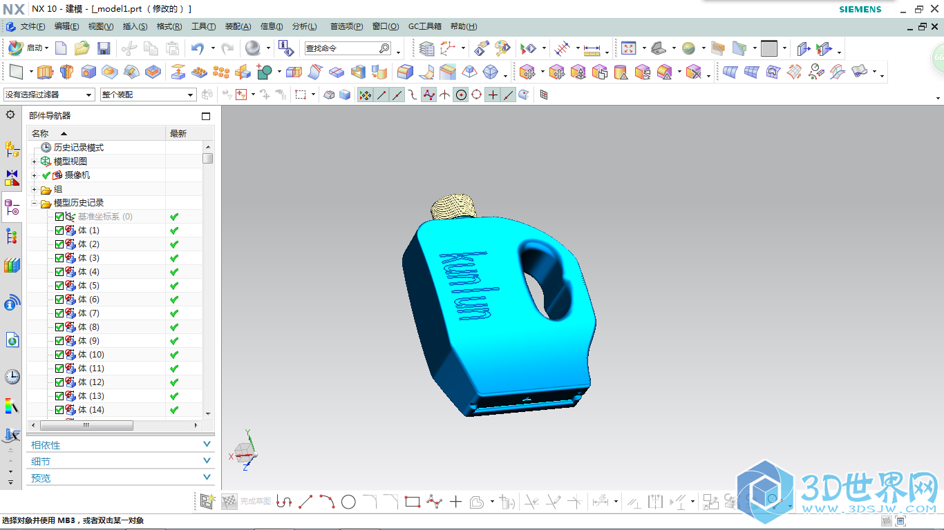Maximize the 部件导航器 panel with square button
The height and width of the screenshot is (530, 944).
click(205, 116)
